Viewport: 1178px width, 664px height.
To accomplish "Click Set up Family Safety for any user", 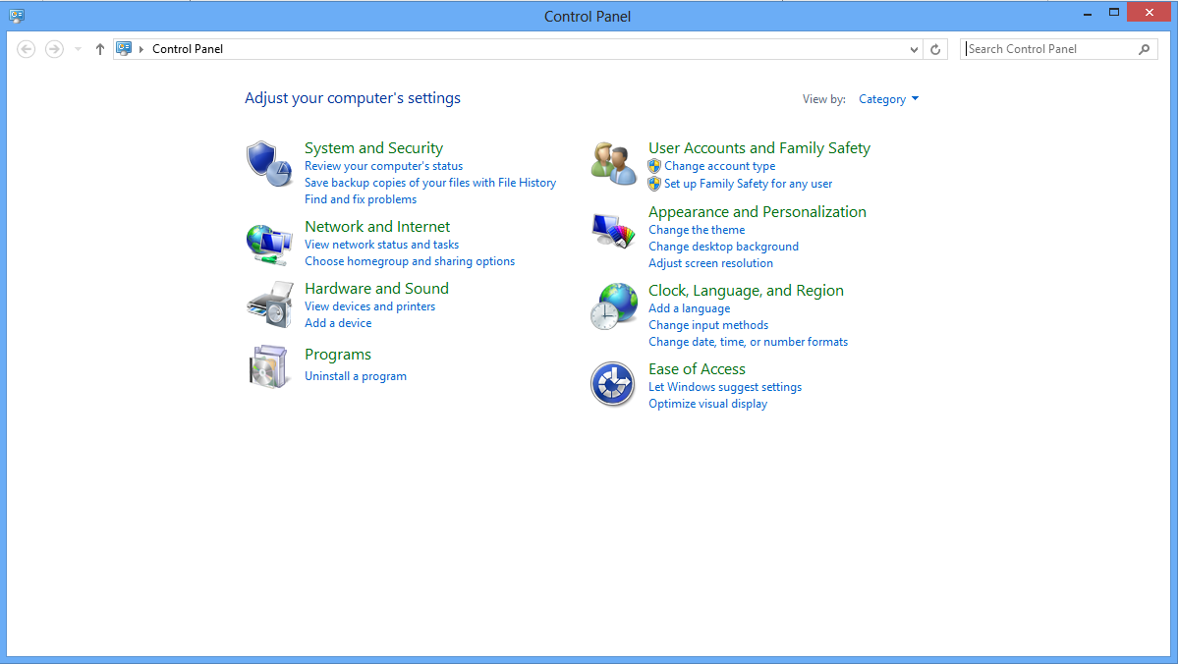I will point(748,184).
